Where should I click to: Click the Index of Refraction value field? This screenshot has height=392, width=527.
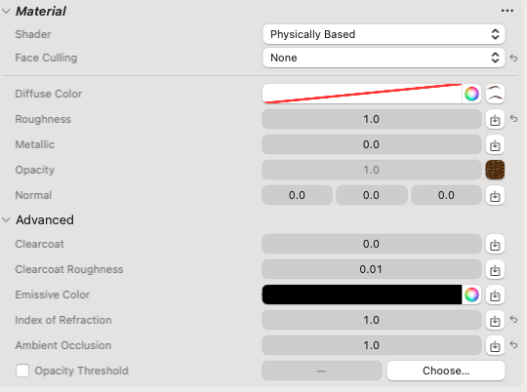point(372,320)
